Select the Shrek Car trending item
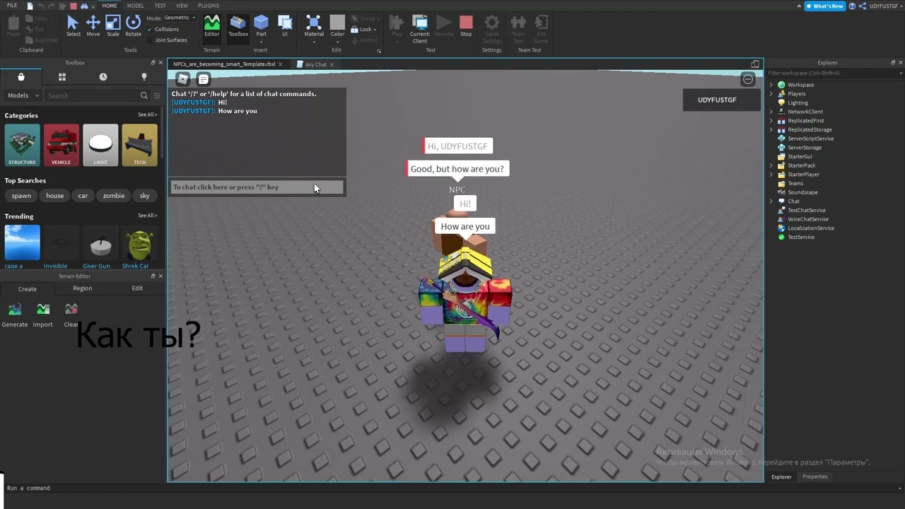 click(139, 246)
